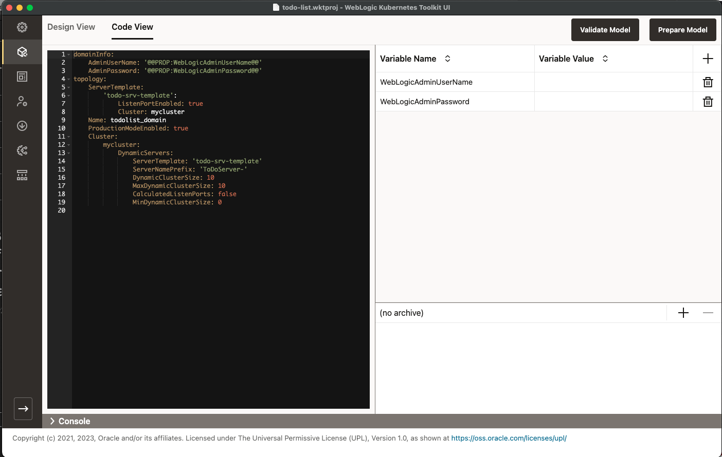The height and width of the screenshot is (457, 722).
Task: Collapse the domainInfo fold on line 1
Action: pos(69,54)
